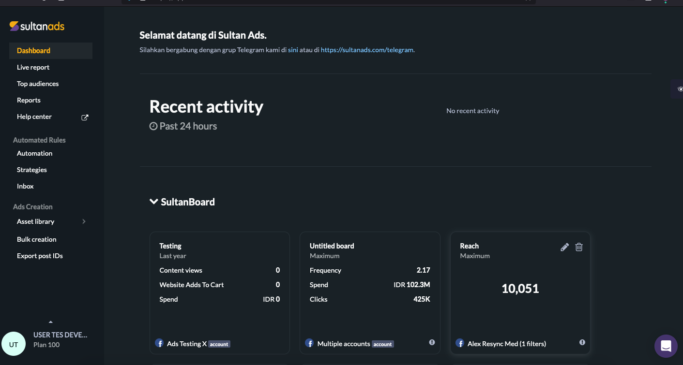
Task: Click the 'sini' Telegram link
Action: click(x=293, y=49)
